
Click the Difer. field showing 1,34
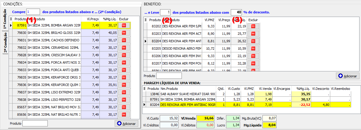(x=233, y=118)
